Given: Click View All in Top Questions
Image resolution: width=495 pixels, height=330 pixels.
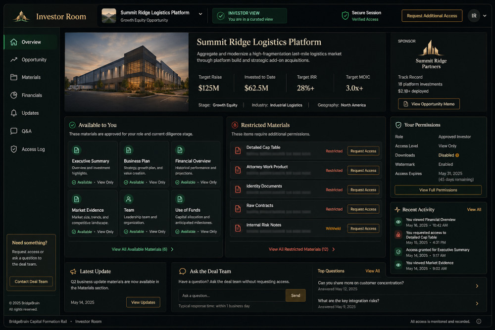Looking at the screenshot, I should point(373,271).
